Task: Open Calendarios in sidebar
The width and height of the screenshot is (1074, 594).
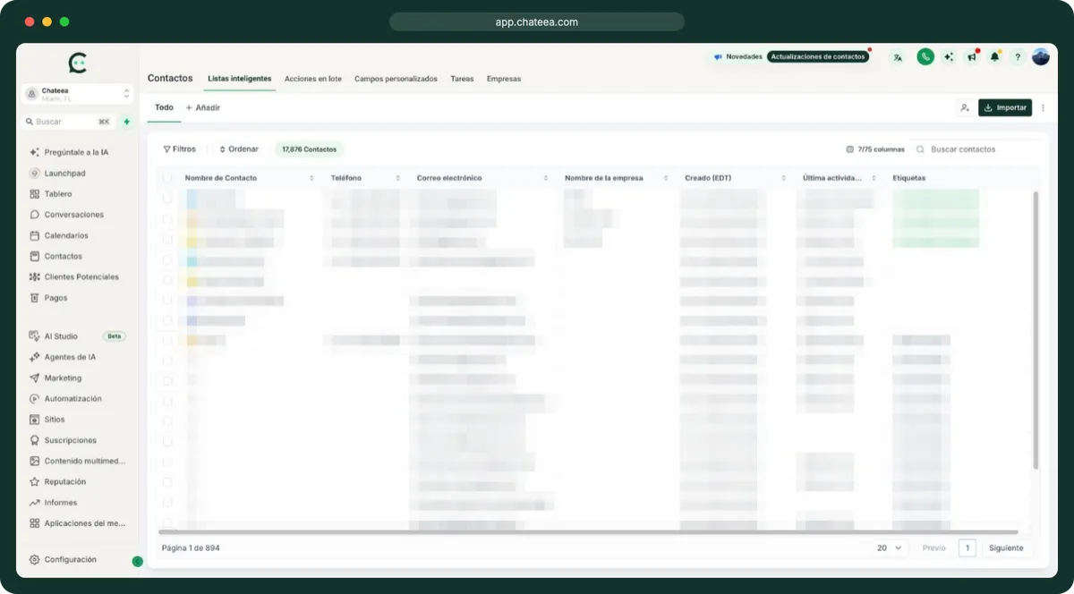Action: pyautogui.click(x=59, y=235)
